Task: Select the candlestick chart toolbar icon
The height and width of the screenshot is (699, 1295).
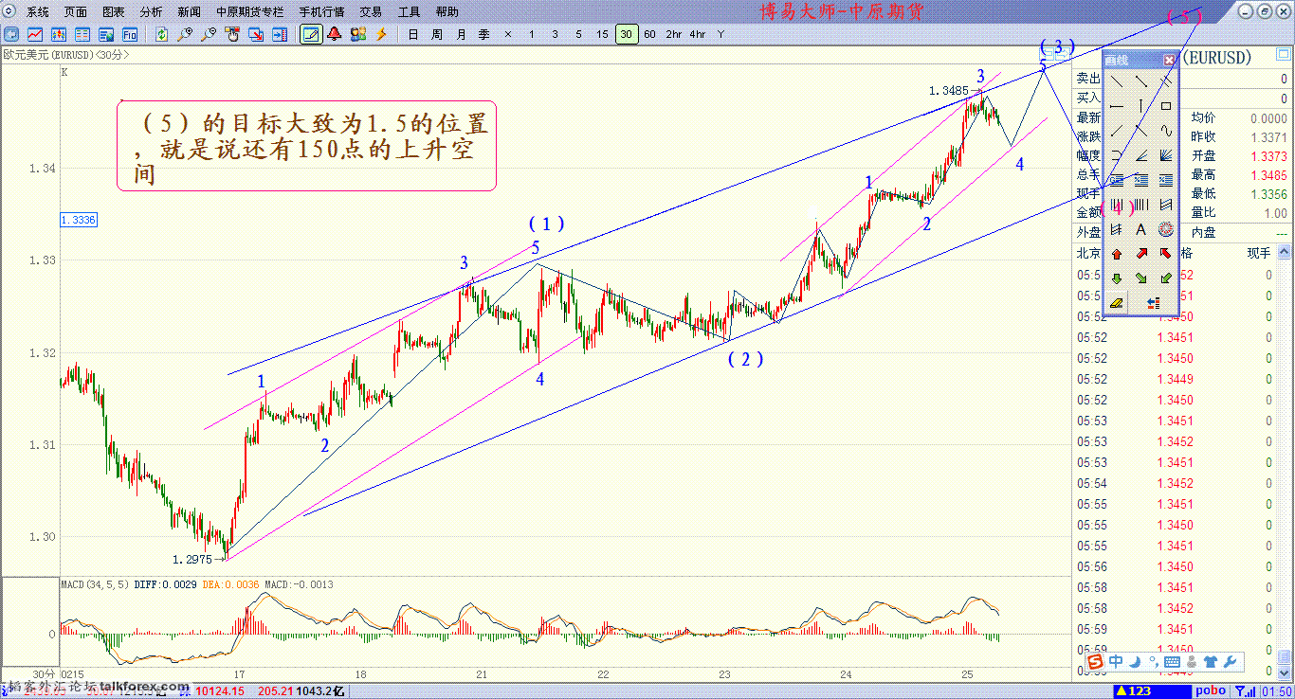Action: [59, 34]
